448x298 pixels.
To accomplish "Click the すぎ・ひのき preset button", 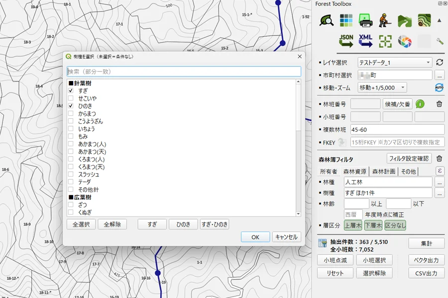I will pyautogui.click(x=215, y=224).
